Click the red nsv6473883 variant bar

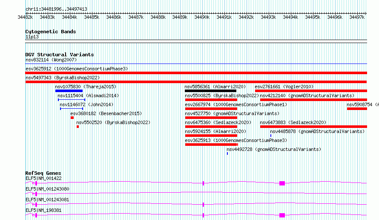pos(313,127)
